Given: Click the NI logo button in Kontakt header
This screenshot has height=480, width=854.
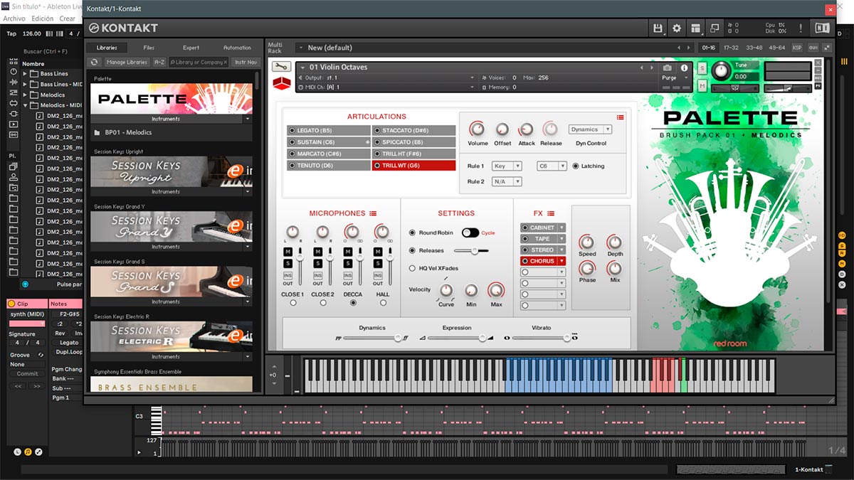Looking at the screenshot, I should click(822, 28).
